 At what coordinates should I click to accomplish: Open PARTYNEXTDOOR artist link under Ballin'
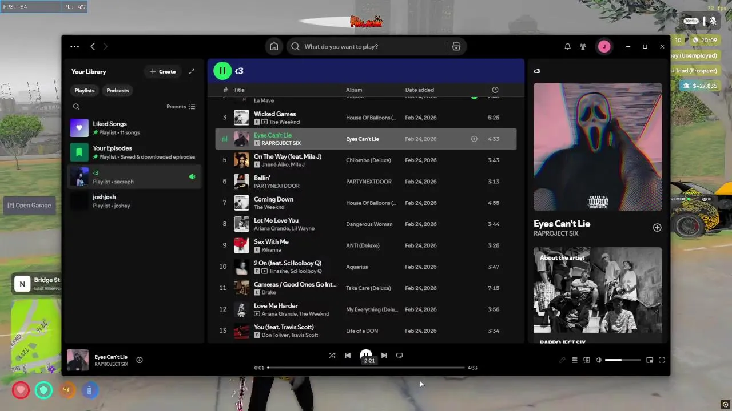(277, 186)
